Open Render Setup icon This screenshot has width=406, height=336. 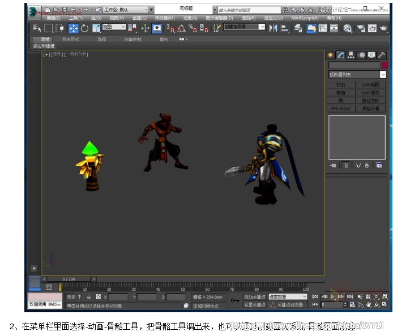[361, 28]
